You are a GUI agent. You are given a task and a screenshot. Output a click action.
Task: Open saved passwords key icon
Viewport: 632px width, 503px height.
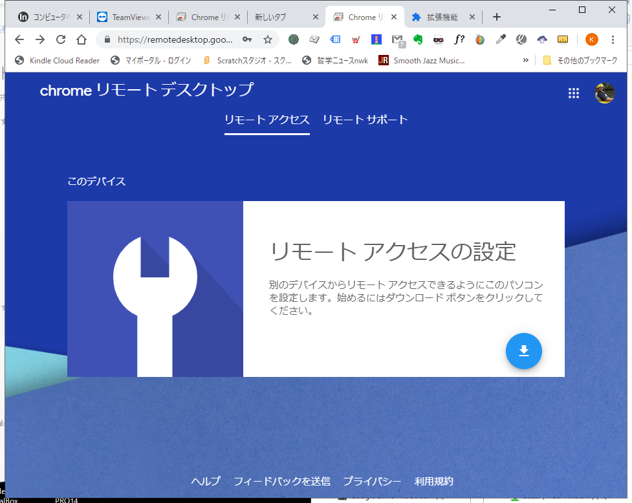(x=247, y=39)
